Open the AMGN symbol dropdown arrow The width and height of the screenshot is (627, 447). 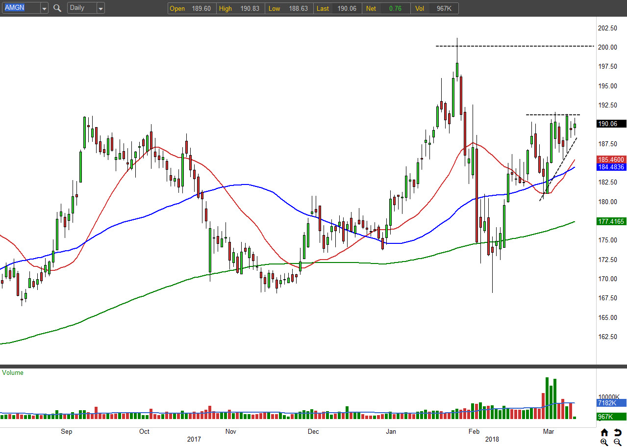[44, 8]
